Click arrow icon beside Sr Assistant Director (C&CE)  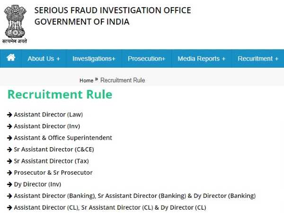tap(9, 150)
